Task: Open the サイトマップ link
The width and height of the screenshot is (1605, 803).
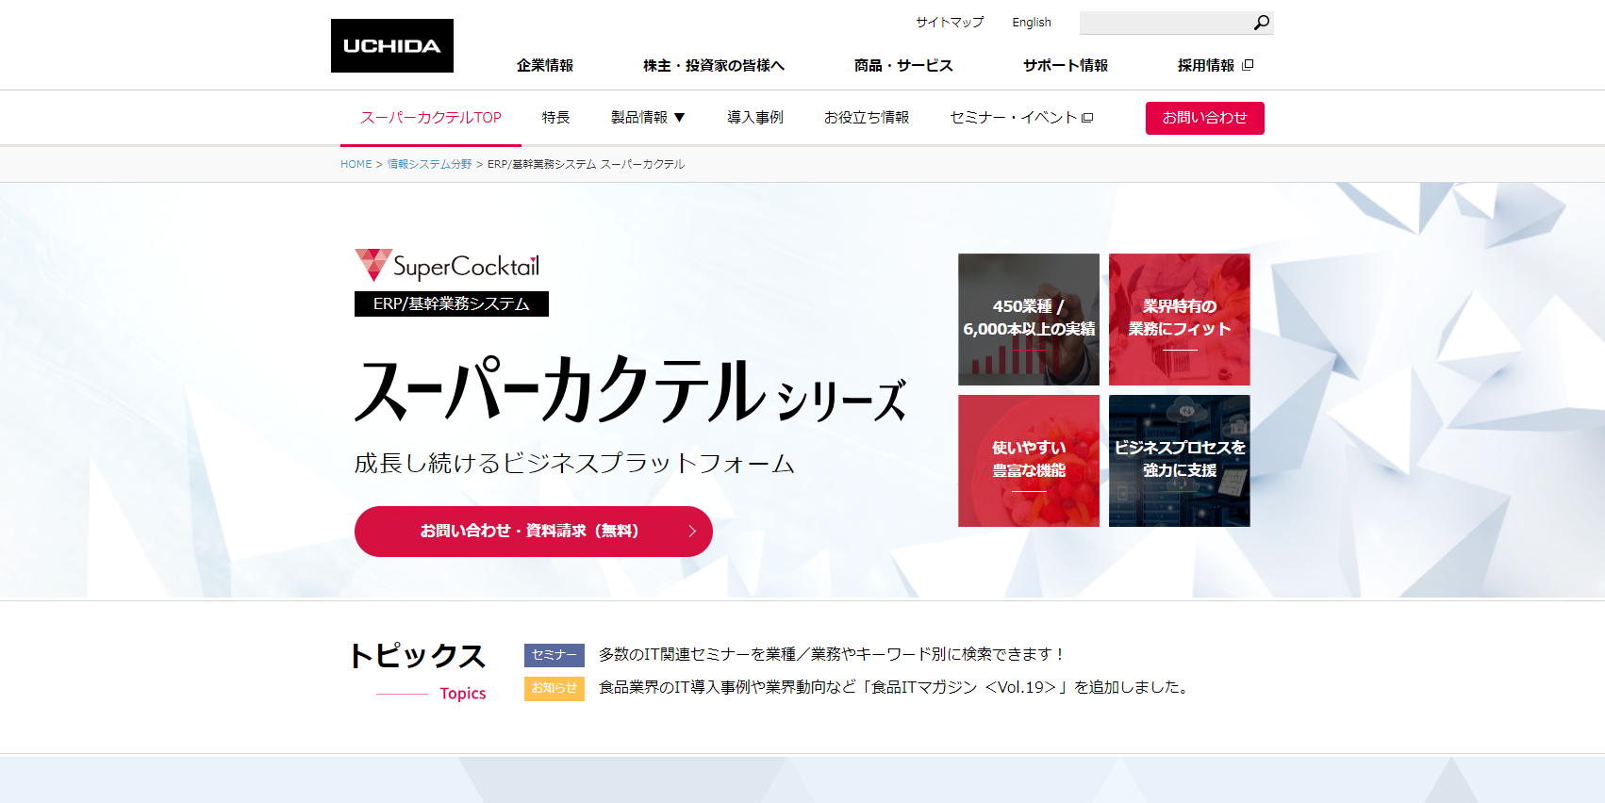Action: tap(950, 22)
